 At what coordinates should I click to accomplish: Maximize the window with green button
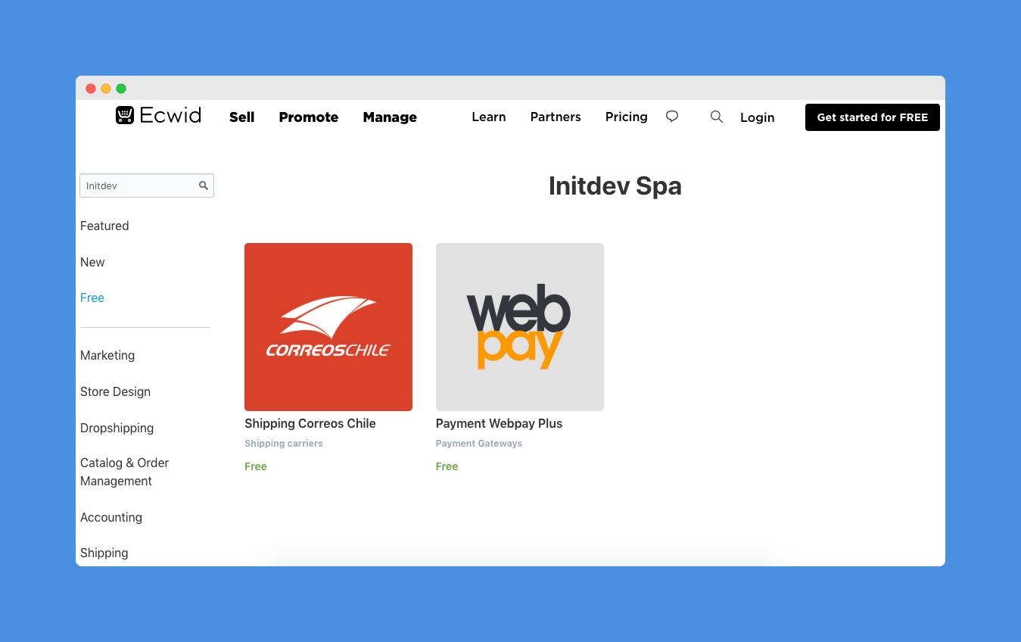click(x=121, y=89)
